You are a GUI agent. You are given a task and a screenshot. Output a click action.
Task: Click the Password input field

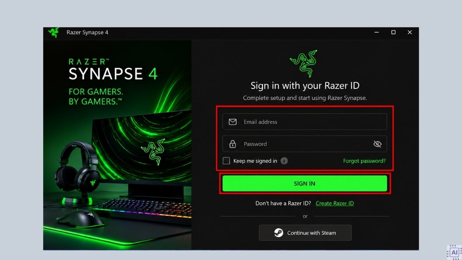(305, 144)
